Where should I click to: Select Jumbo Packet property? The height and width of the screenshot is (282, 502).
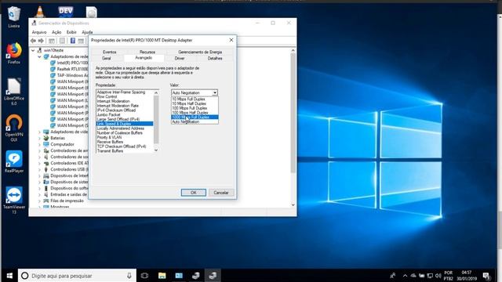pos(125,114)
